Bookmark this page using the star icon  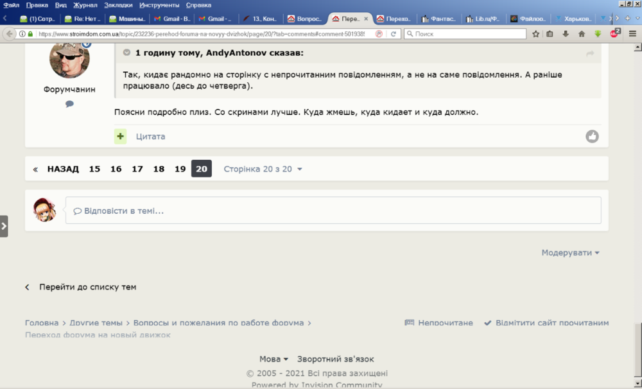(x=536, y=34)
